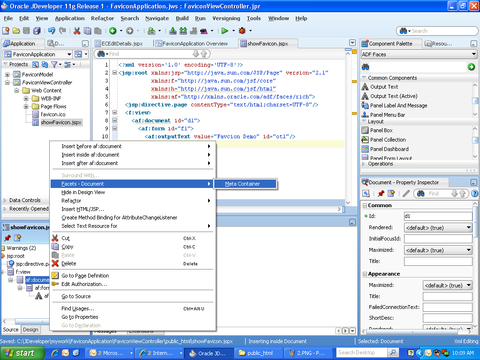Open the Rendered property dropdown

coord(468,227)
